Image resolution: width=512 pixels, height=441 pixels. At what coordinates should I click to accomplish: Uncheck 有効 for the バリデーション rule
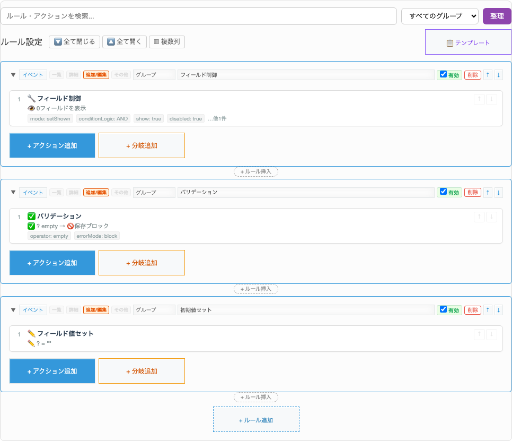click(443, 192)
